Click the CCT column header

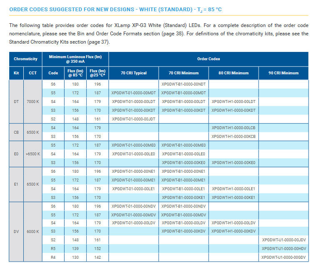tap(33, 73)
